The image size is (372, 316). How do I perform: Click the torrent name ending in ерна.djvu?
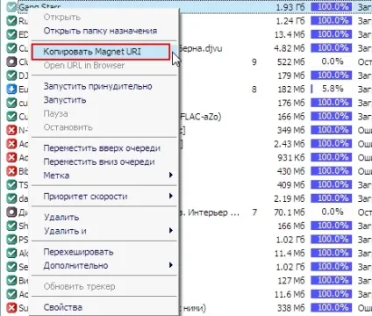click(201, 48)
